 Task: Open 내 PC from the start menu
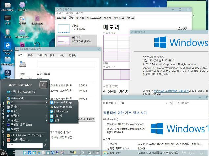[x=12, y=111]
